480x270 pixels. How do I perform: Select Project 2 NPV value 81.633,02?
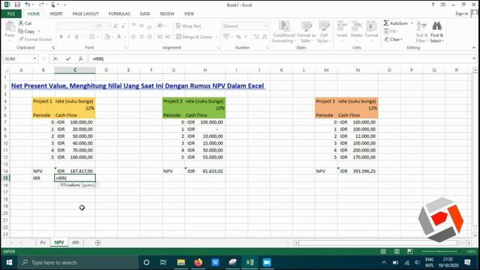[205, 171]
